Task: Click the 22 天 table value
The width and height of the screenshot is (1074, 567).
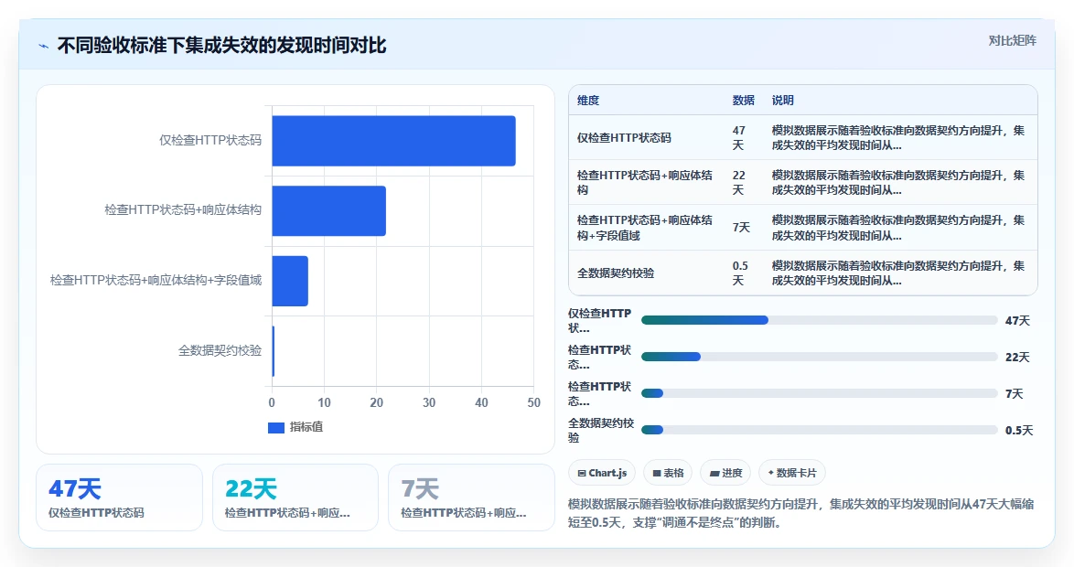Action: click(x=739, y=183)
